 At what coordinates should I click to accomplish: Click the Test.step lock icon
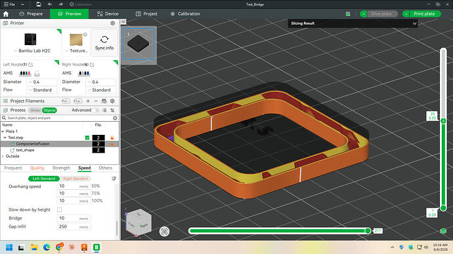coord(112,137)
